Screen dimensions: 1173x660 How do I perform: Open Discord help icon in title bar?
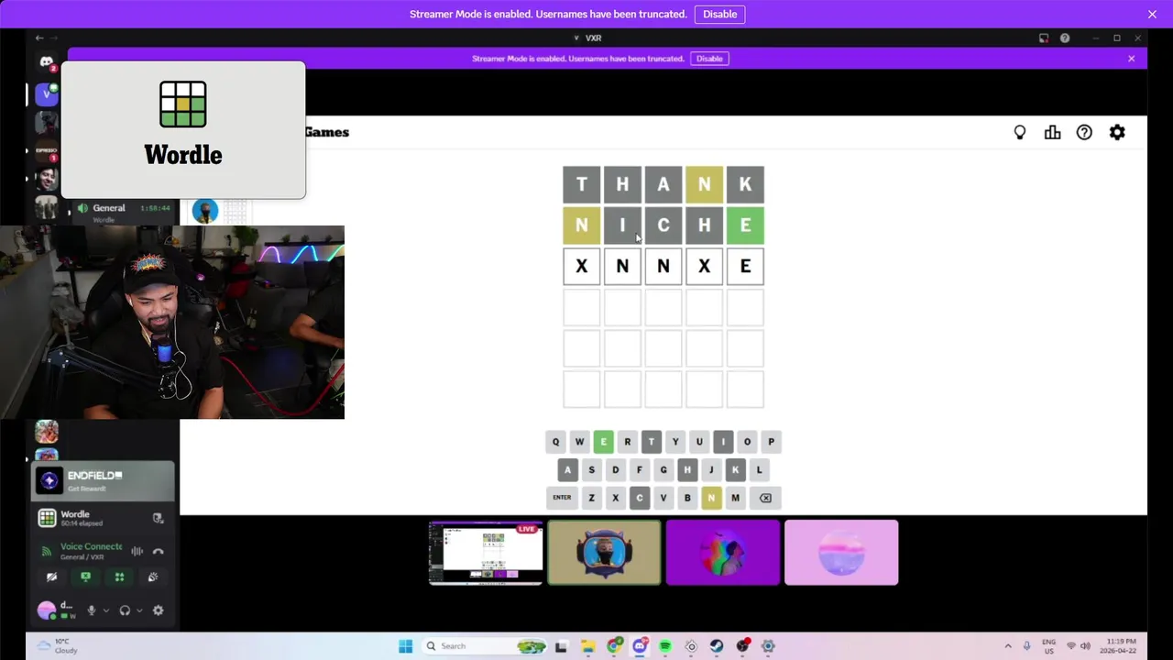pyautogui.click(x=1065, y=38)
